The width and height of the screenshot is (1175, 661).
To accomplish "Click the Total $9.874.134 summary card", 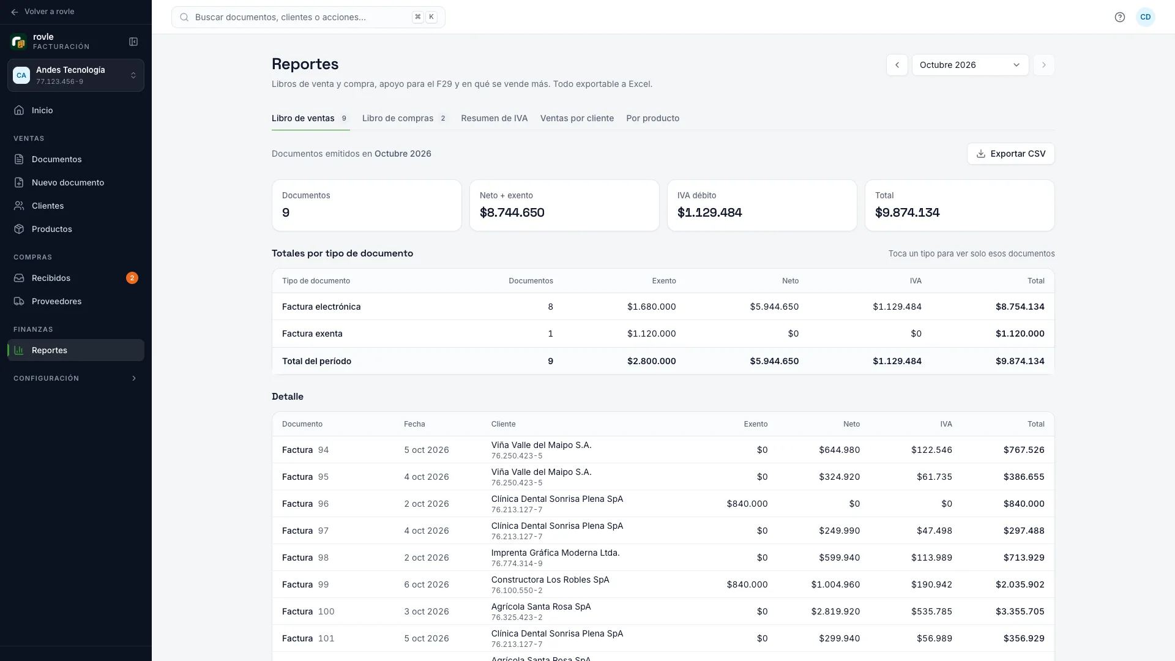I will [960, 205].
